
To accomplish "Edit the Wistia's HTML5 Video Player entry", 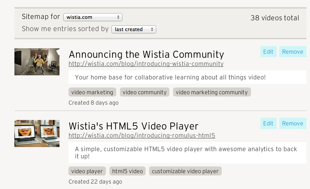I will (x=268, y=123).
